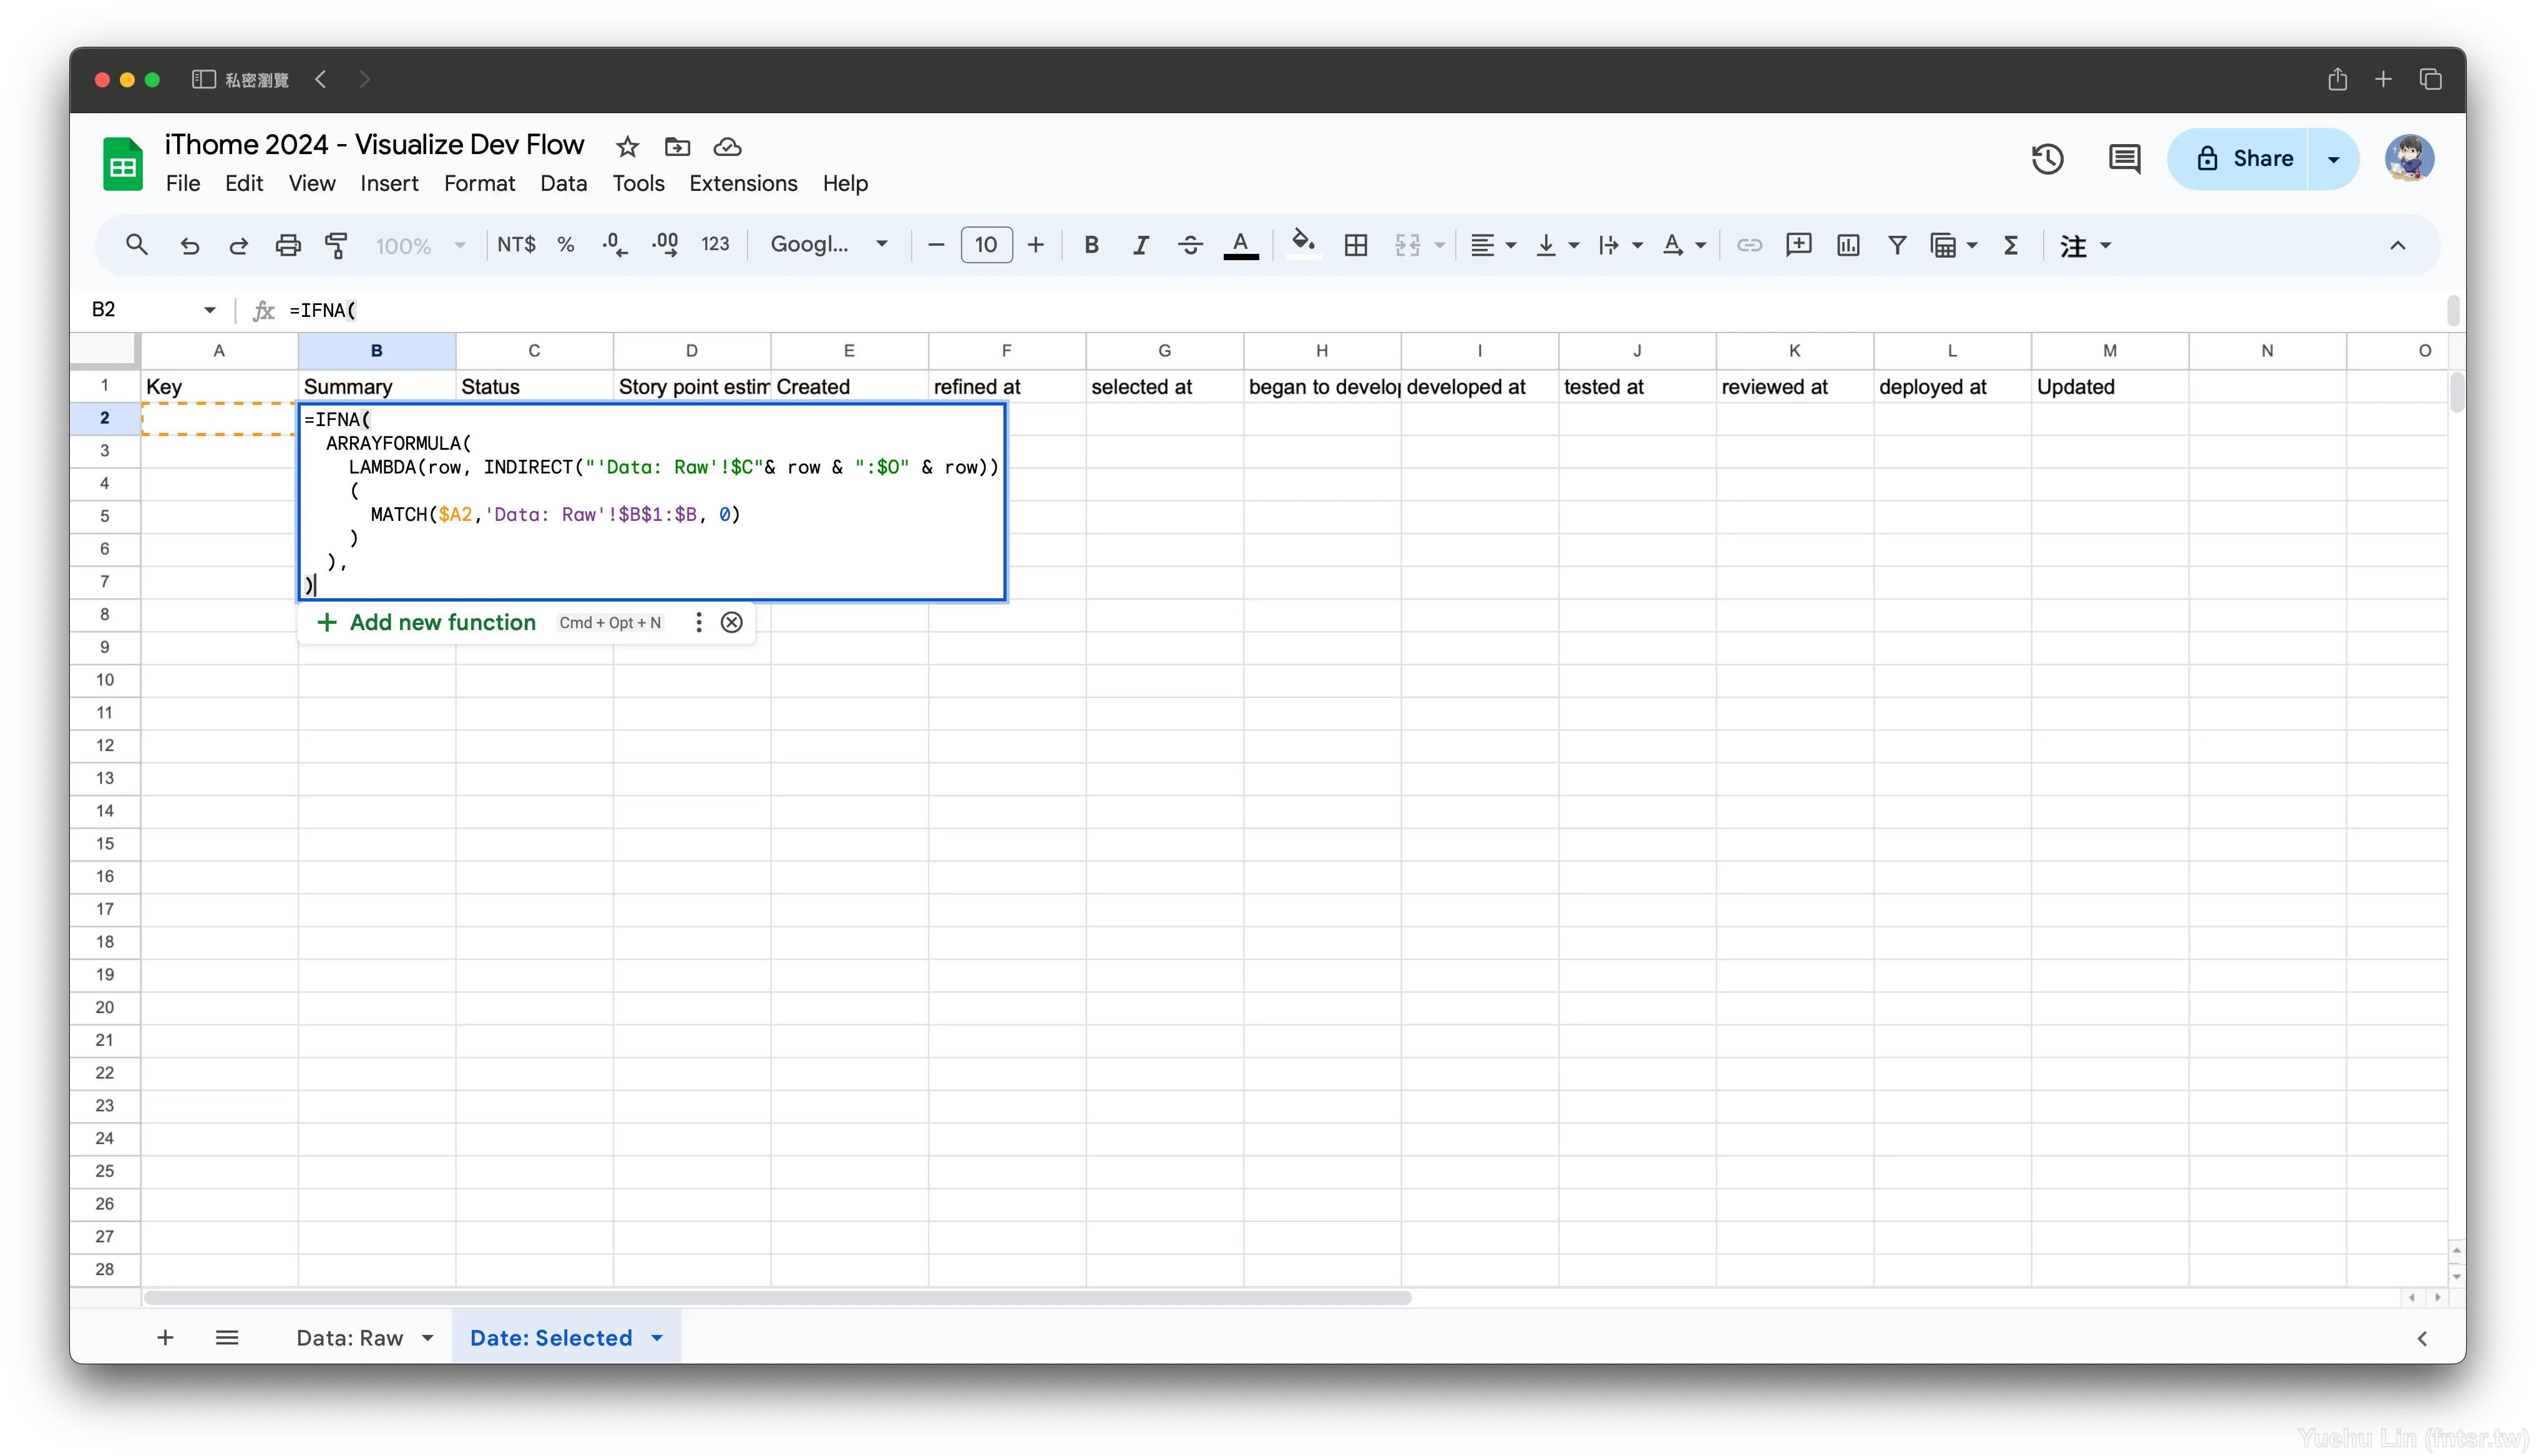The height and width of the screenshot is (1456, 2536).
Task: Toggle the browser sidebar icon
Action: coord(203,79)
